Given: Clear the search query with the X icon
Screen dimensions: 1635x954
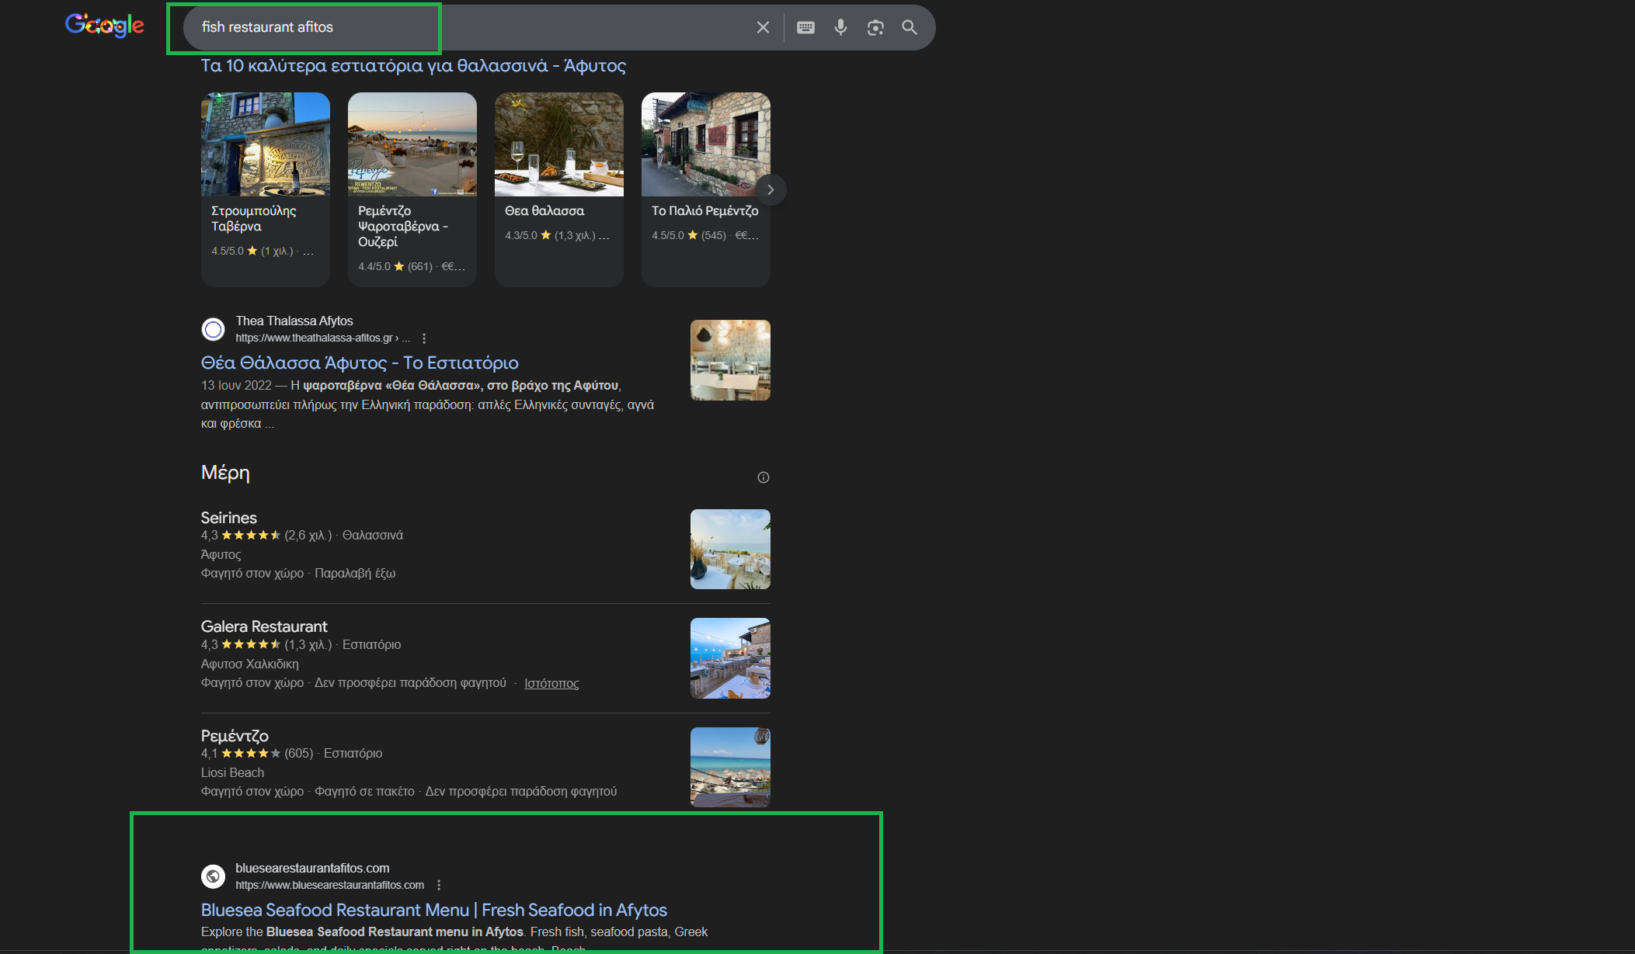Looking at the screenshot, I should (762, 27).
